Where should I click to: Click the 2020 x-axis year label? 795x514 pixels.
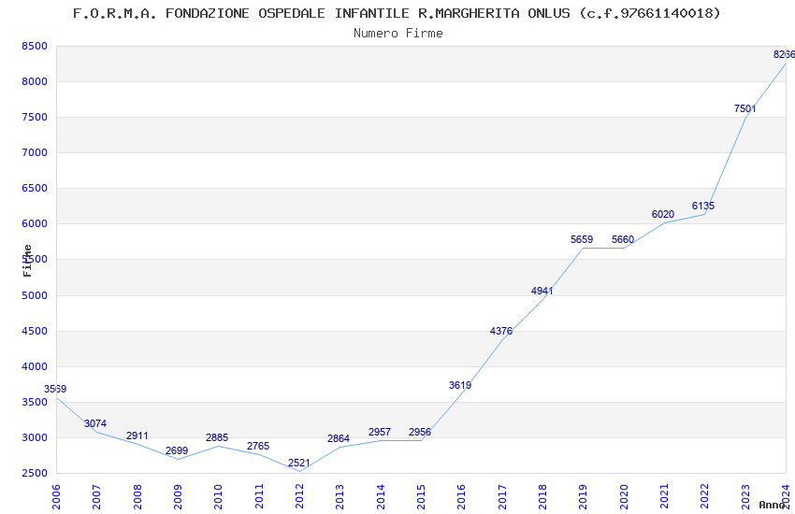coord(624,496)
